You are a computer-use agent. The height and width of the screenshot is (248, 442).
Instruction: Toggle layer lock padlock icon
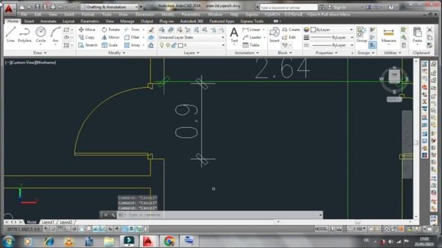(174, 45)
